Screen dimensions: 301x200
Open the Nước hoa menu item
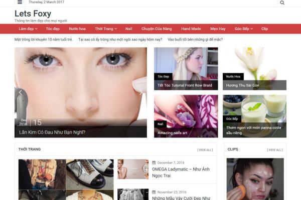pyautogui.click(x=77, y=28)
